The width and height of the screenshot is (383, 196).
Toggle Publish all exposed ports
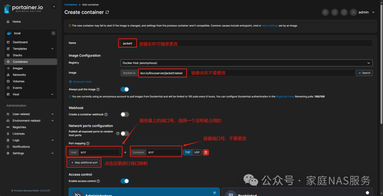[x=125, y=133]
